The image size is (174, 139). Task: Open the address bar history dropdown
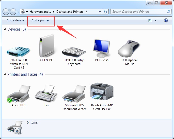(x=100, y=12)
